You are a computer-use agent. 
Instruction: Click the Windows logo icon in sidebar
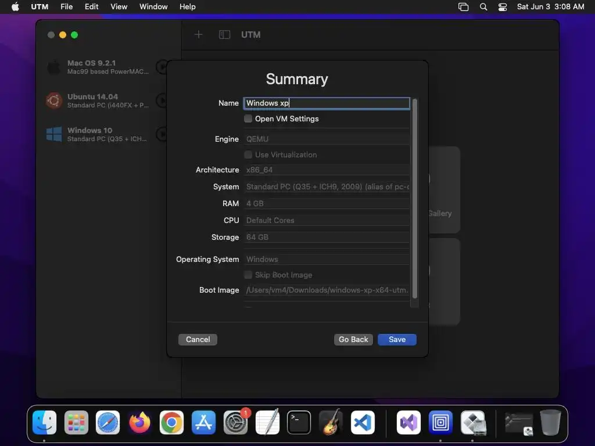[54, 134]
